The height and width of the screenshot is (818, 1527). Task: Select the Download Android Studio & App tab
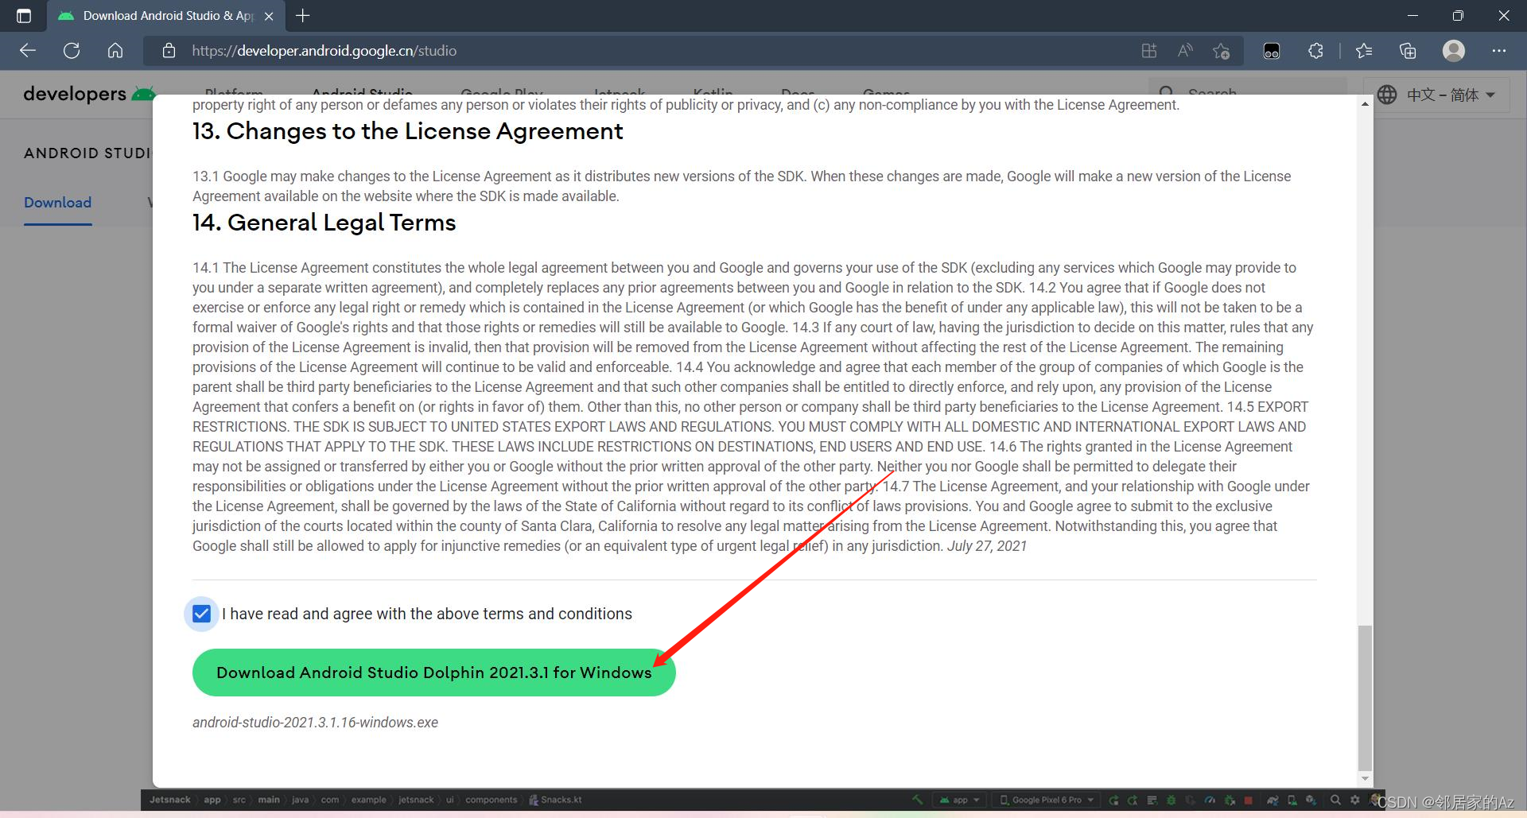(x=167, y=16)
